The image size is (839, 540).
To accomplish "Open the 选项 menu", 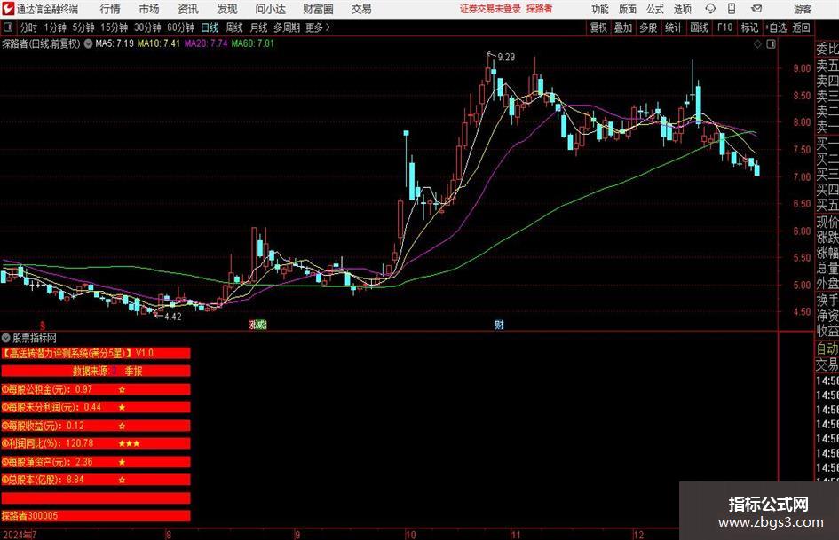I will pos(682,9).
